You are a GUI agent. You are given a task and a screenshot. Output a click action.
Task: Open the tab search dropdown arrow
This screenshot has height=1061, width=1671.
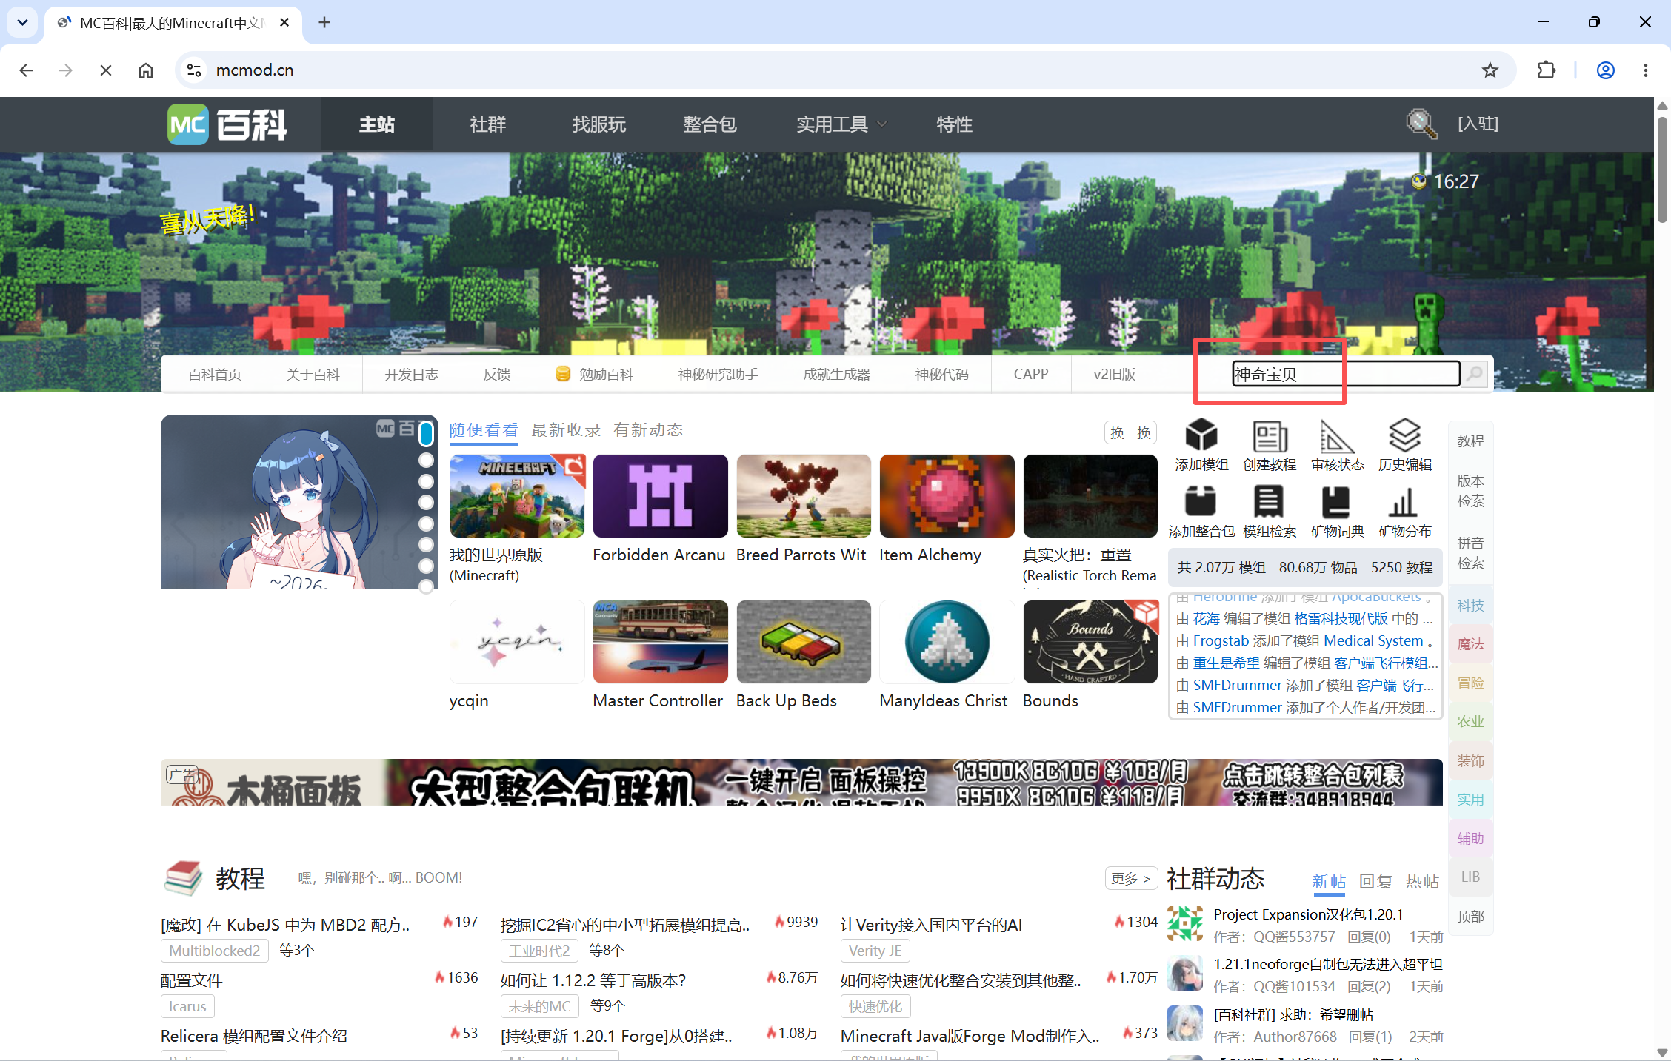tap(22, 22)
